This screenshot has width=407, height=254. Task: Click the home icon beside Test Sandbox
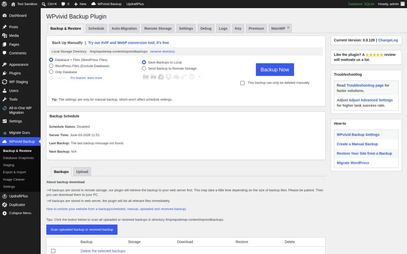[13, 4]
